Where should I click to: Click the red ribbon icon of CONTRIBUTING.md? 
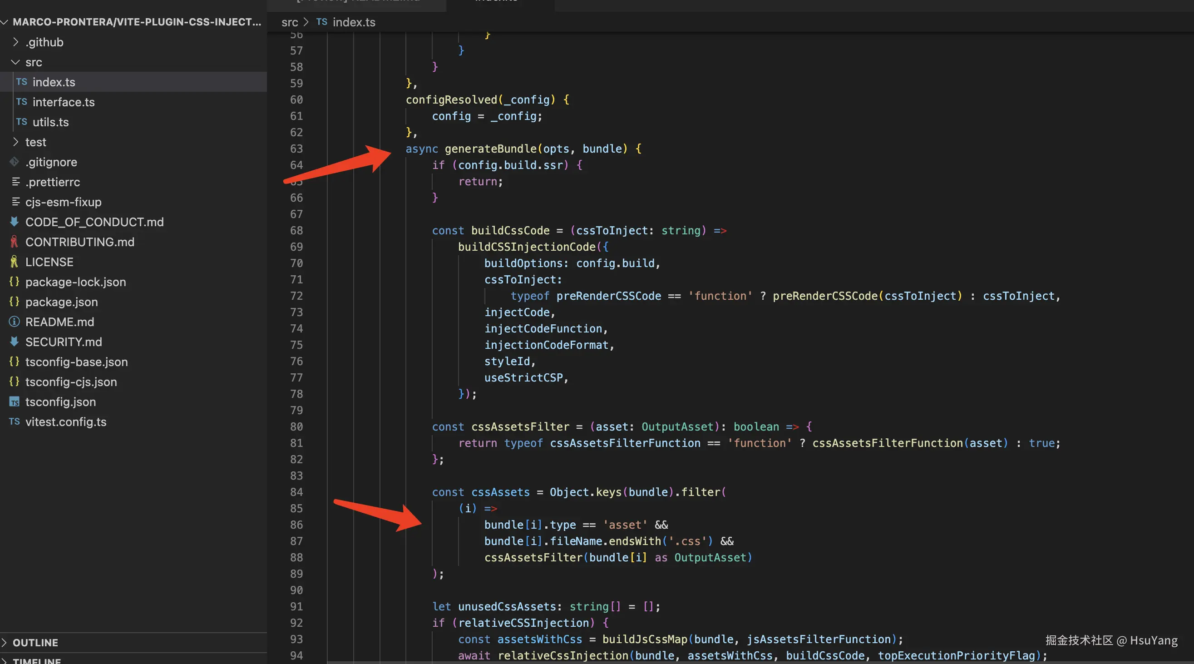[x=15, y=242]
